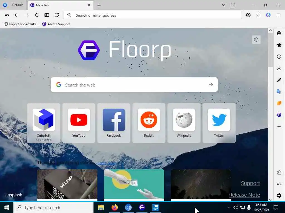Screen dimensions: 285x213
Task: Open the Facebook shortcut tile
Action: [x=114, y=123]
